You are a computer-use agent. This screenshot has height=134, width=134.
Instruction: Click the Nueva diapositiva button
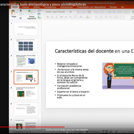(31, 14)
